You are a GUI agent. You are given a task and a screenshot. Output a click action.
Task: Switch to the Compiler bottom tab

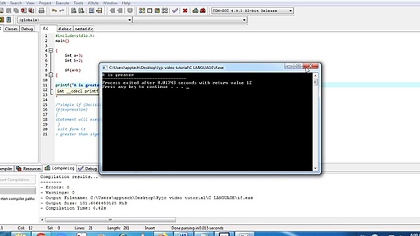point(7,169)
